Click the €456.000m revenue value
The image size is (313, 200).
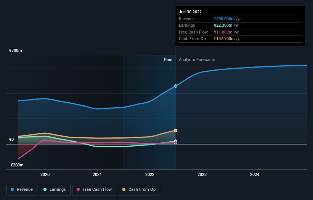[x=224, y=19]
